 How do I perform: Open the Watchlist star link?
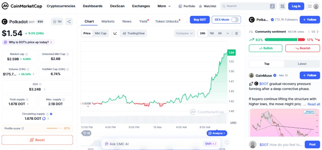coord(207,6)
